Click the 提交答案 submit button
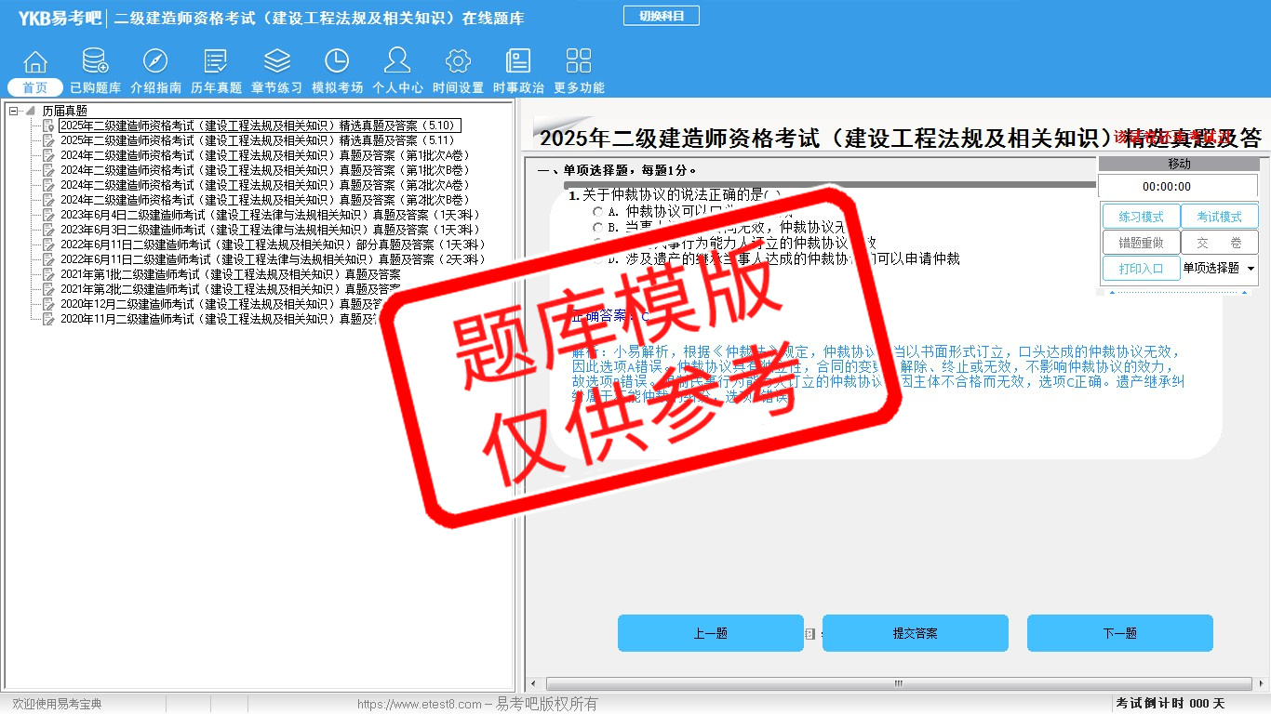 click(x=915, y=633)
